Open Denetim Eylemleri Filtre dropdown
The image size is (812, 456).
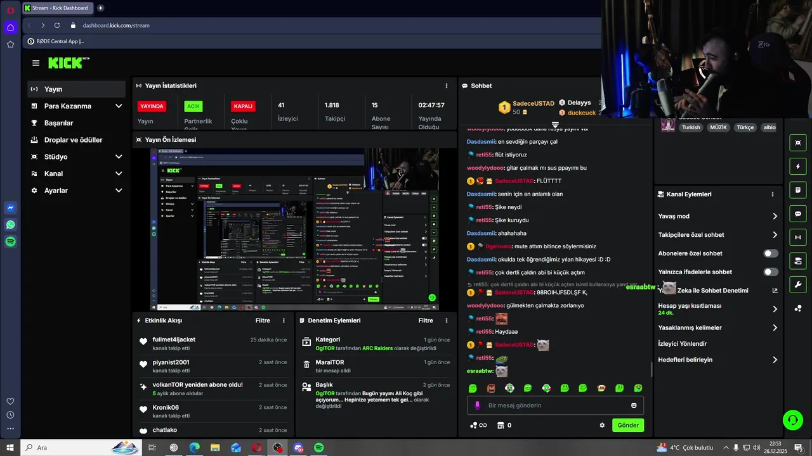(x=426, y=320)
